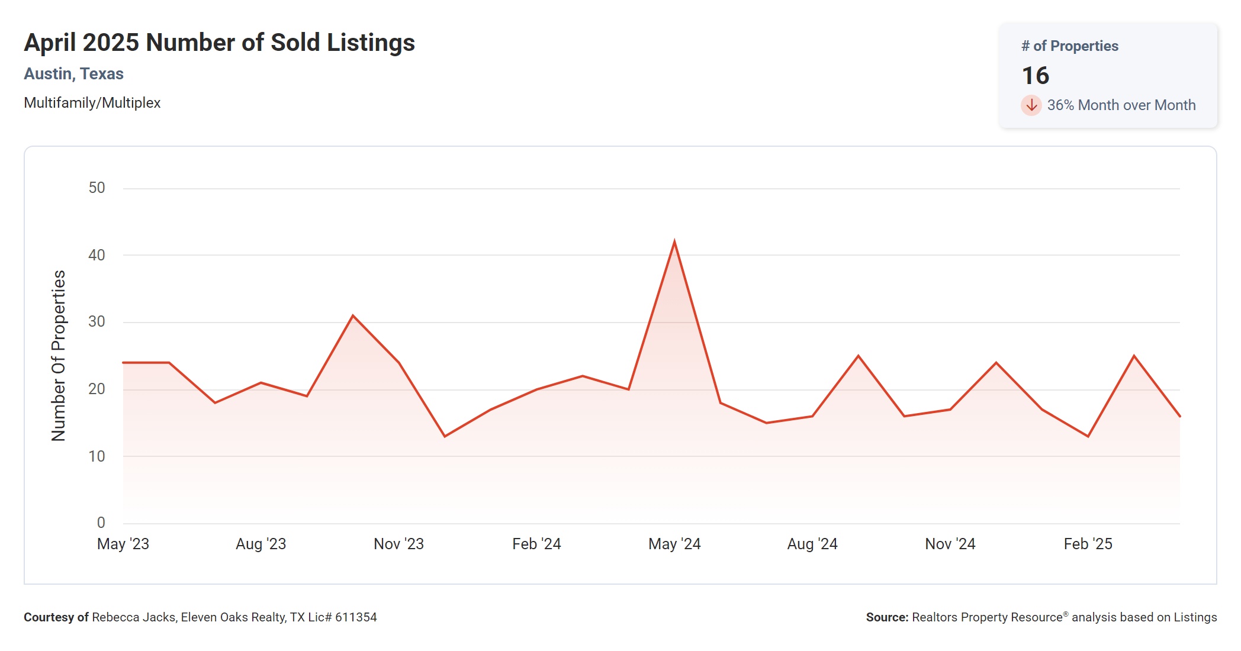Click the "36% Month over Month" text
This screenshot has height=651, width=1241.
pyautogui.click(x=1121, y=105)
